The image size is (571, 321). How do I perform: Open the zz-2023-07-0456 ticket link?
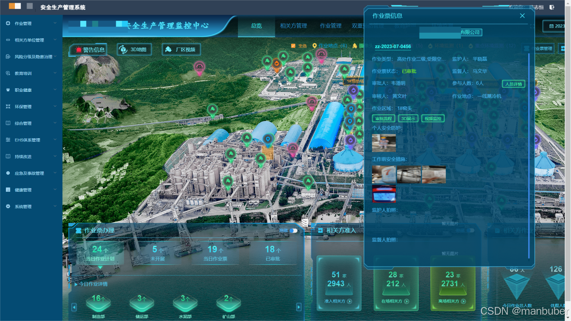coord(393,47)
